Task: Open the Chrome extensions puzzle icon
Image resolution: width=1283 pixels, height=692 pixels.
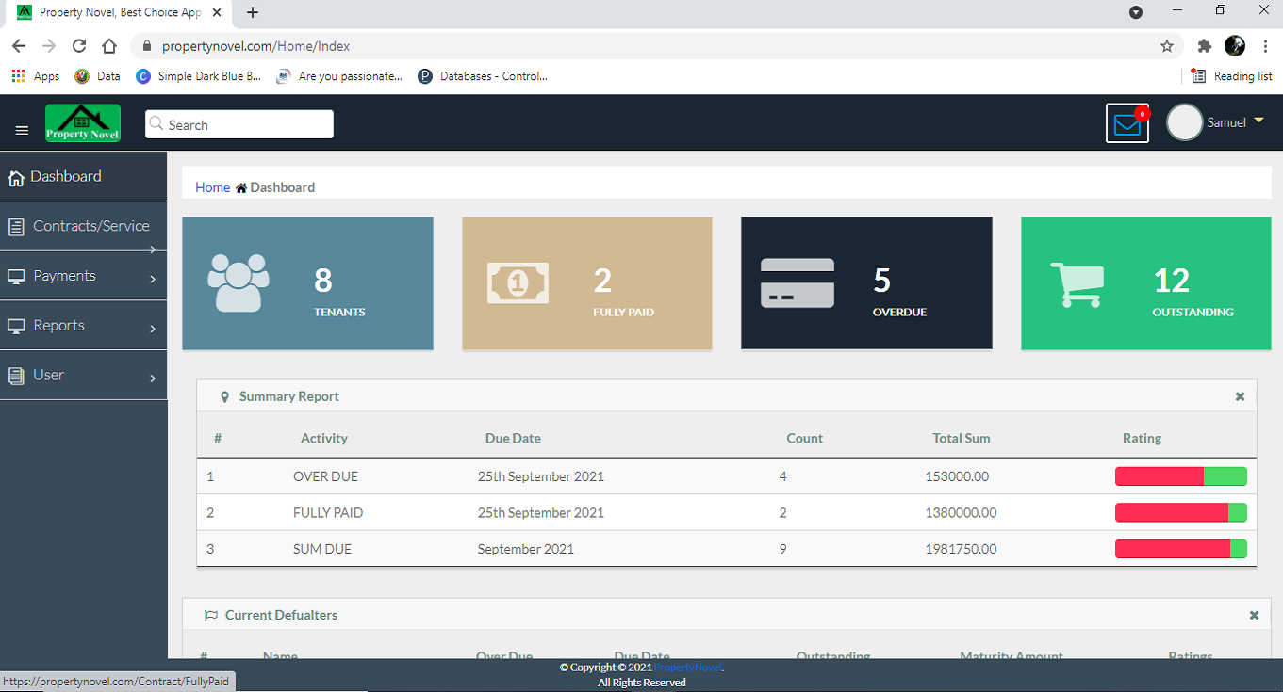Action: 1204,46
